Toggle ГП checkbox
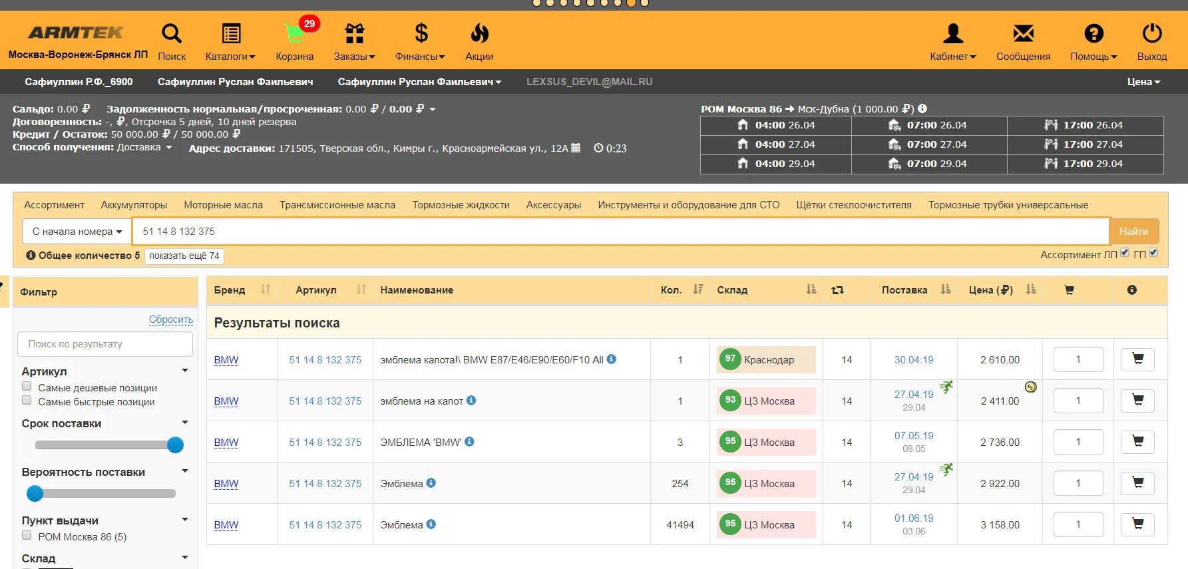This screenshot has width=1188, height=569. [x=1153, y=253]
